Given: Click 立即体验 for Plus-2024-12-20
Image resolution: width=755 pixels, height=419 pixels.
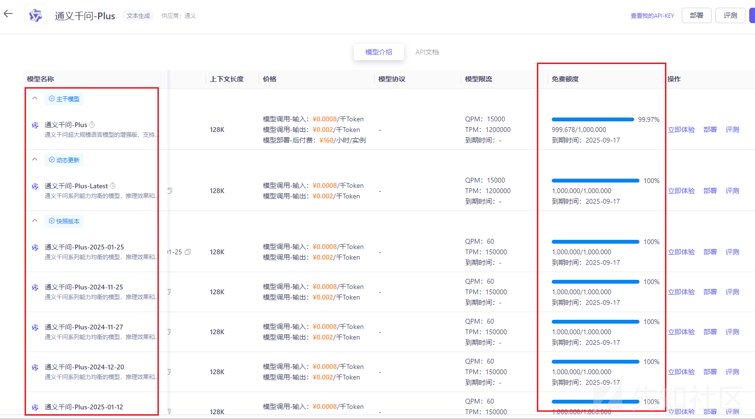Looking at the screenshot, I should point(681,372).
